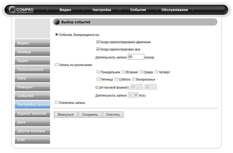Select radio Отключить запись
The height and width of the screenshot is (153, 233).
tap(57, 103)
